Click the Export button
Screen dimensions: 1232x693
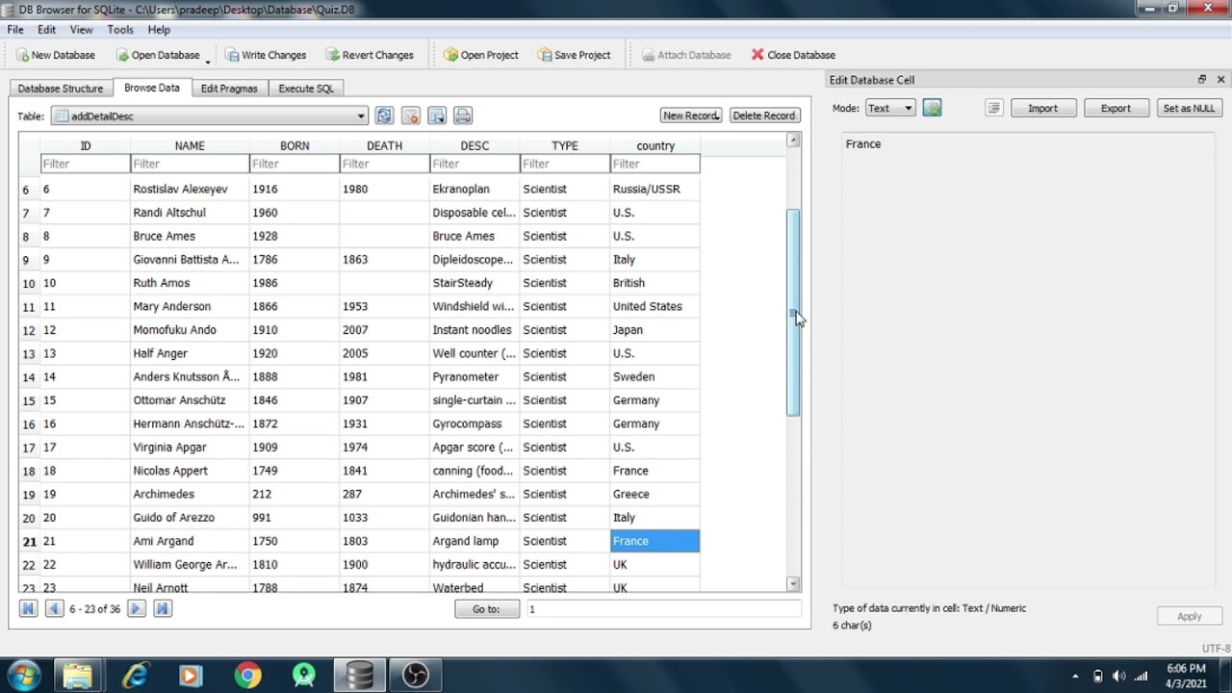point(1116,108)
